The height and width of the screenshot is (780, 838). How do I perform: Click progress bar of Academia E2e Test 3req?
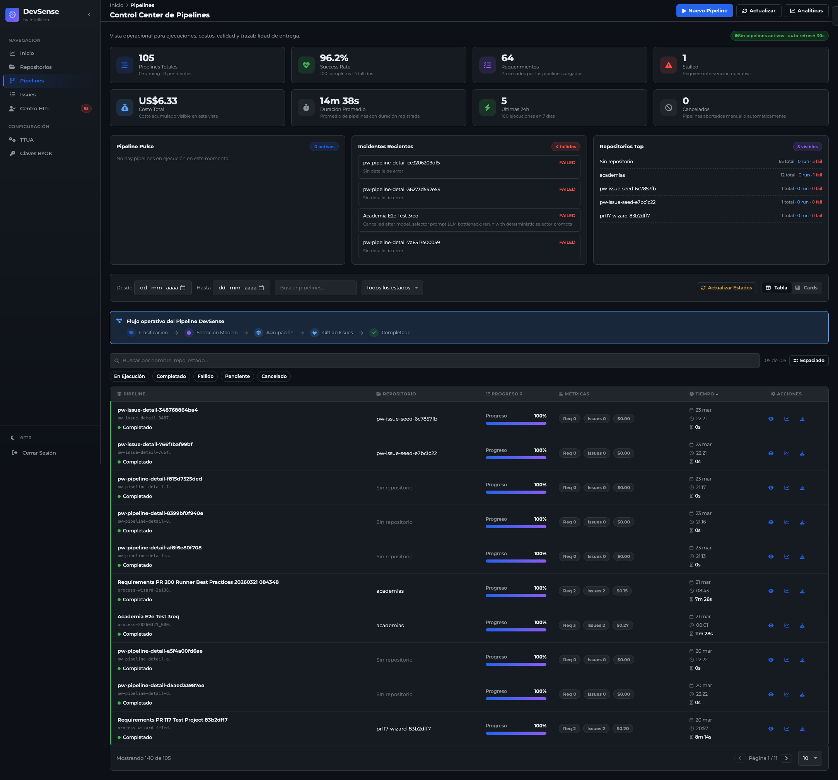pos(515,630)
